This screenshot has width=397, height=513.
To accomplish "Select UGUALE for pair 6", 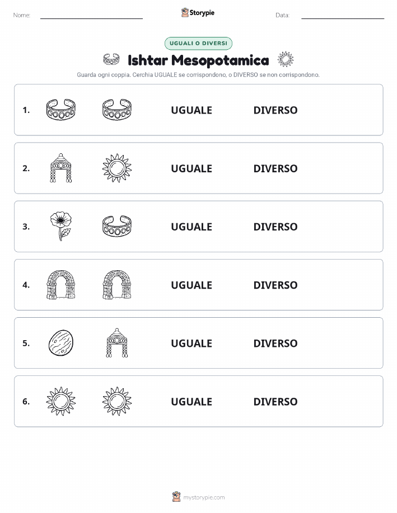I will pos(192,402).
